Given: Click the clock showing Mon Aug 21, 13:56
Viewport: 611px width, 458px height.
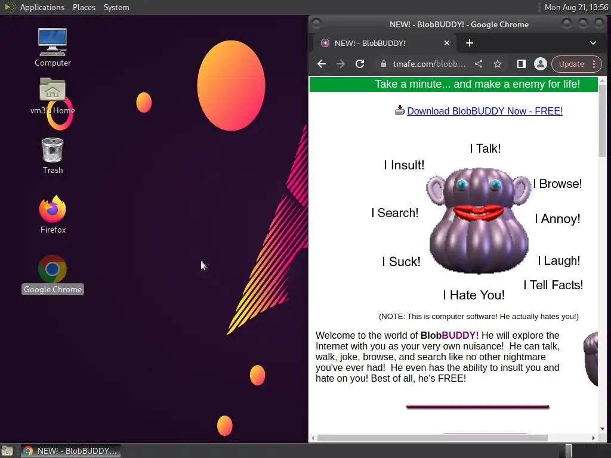Looking at the screenshot, I should click(x=576, y=7).
